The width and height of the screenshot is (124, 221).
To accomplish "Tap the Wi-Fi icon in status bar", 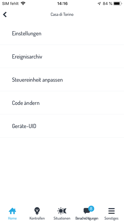I will coord(23,3).
